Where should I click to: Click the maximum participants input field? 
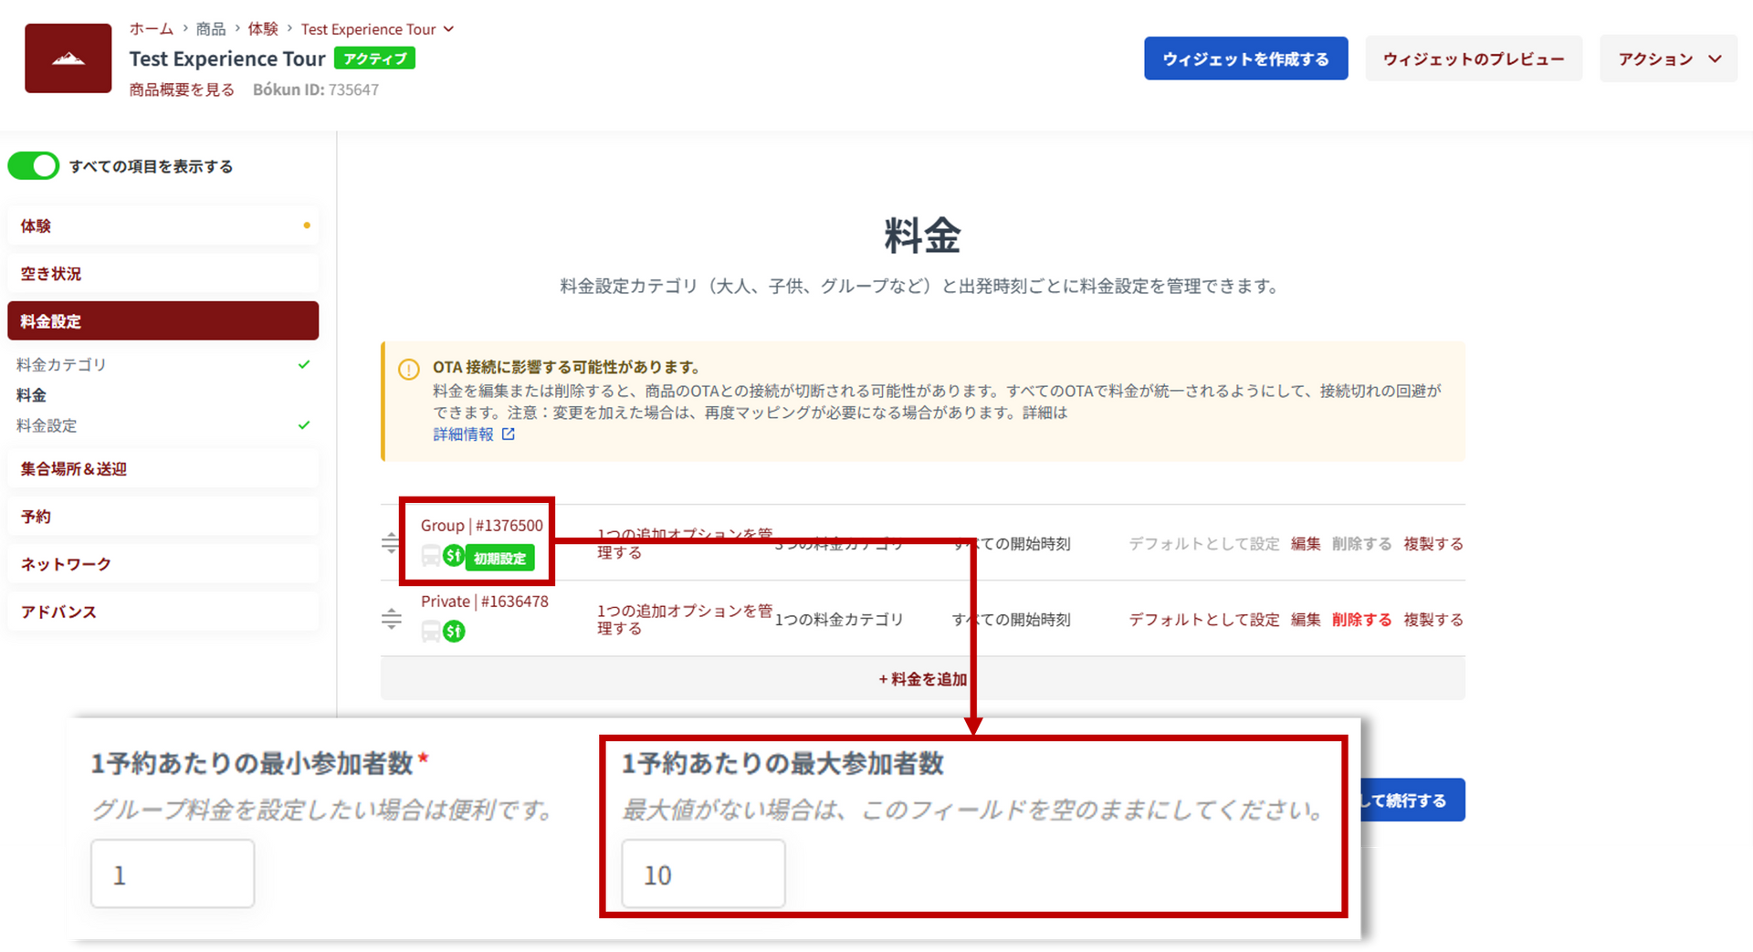pyautogui.click(x=702, y=874)
